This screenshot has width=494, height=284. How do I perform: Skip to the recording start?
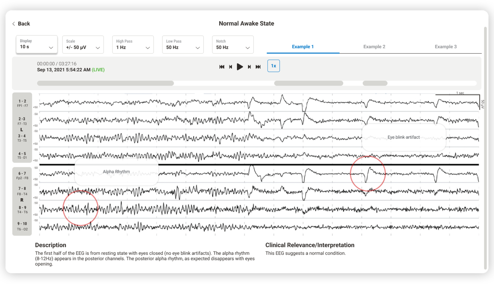pos(222,67)
